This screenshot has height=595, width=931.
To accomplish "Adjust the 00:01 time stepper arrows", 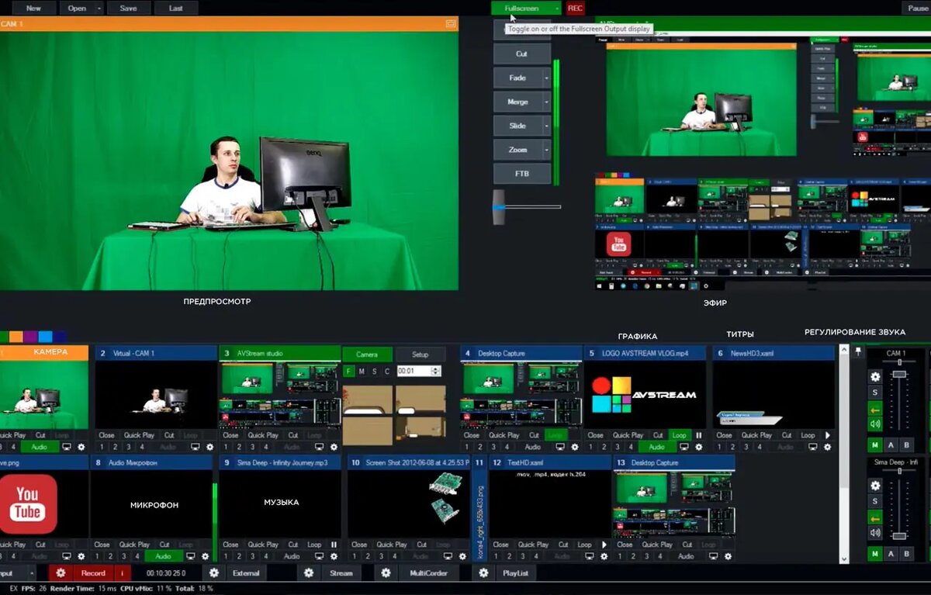I will point(436,372).
